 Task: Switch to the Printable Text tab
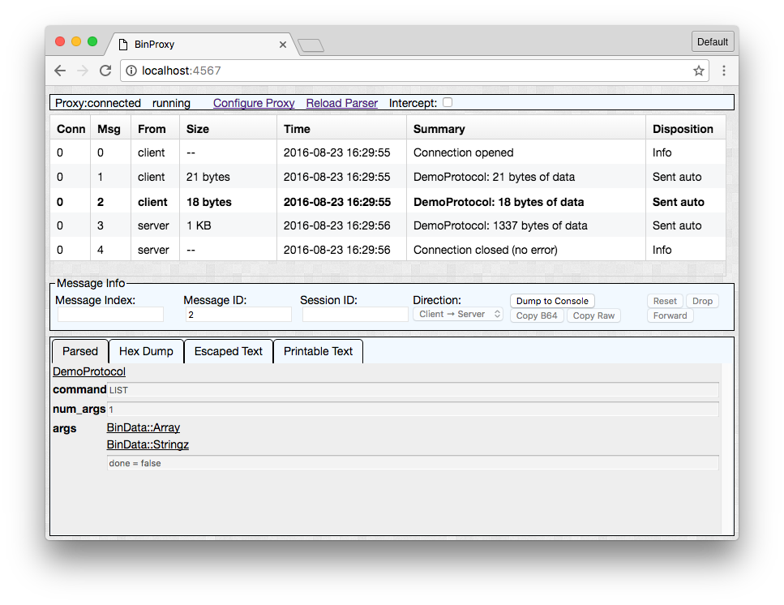pyautogui.click(x=318, y=351)
